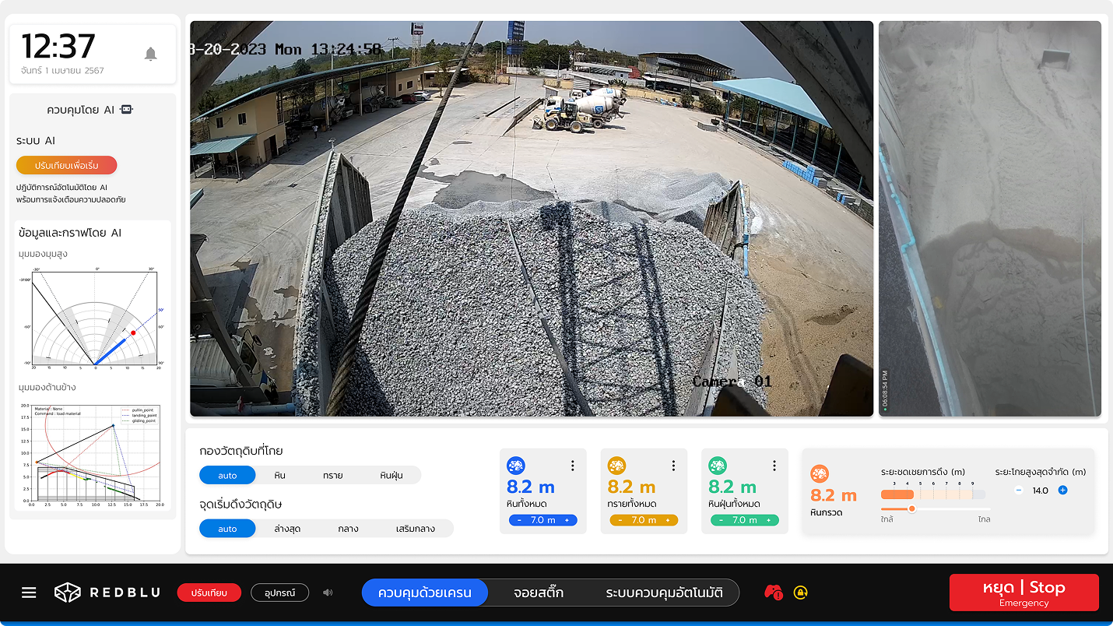The height and width of the screenshot is (626, 1113).
Task: Switch to the 'จอยสติ๊ก' control tab
Action: coord(538,593)
